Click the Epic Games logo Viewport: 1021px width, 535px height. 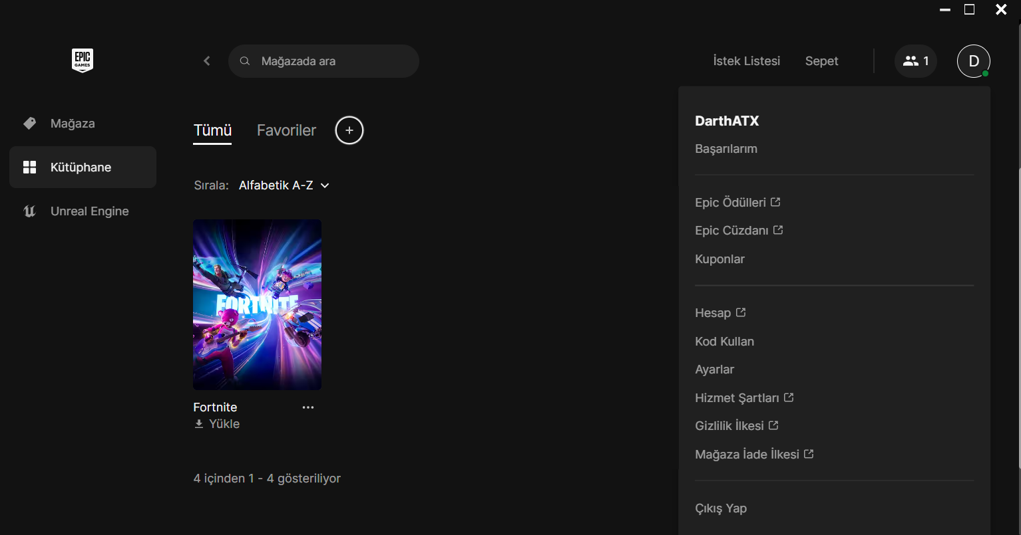[x=83, y=60]
